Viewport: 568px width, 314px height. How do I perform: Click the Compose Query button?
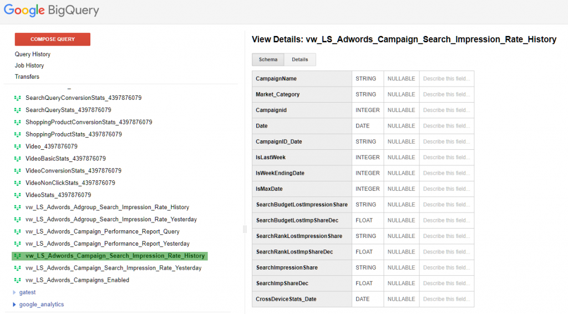(x=53, y=39)
